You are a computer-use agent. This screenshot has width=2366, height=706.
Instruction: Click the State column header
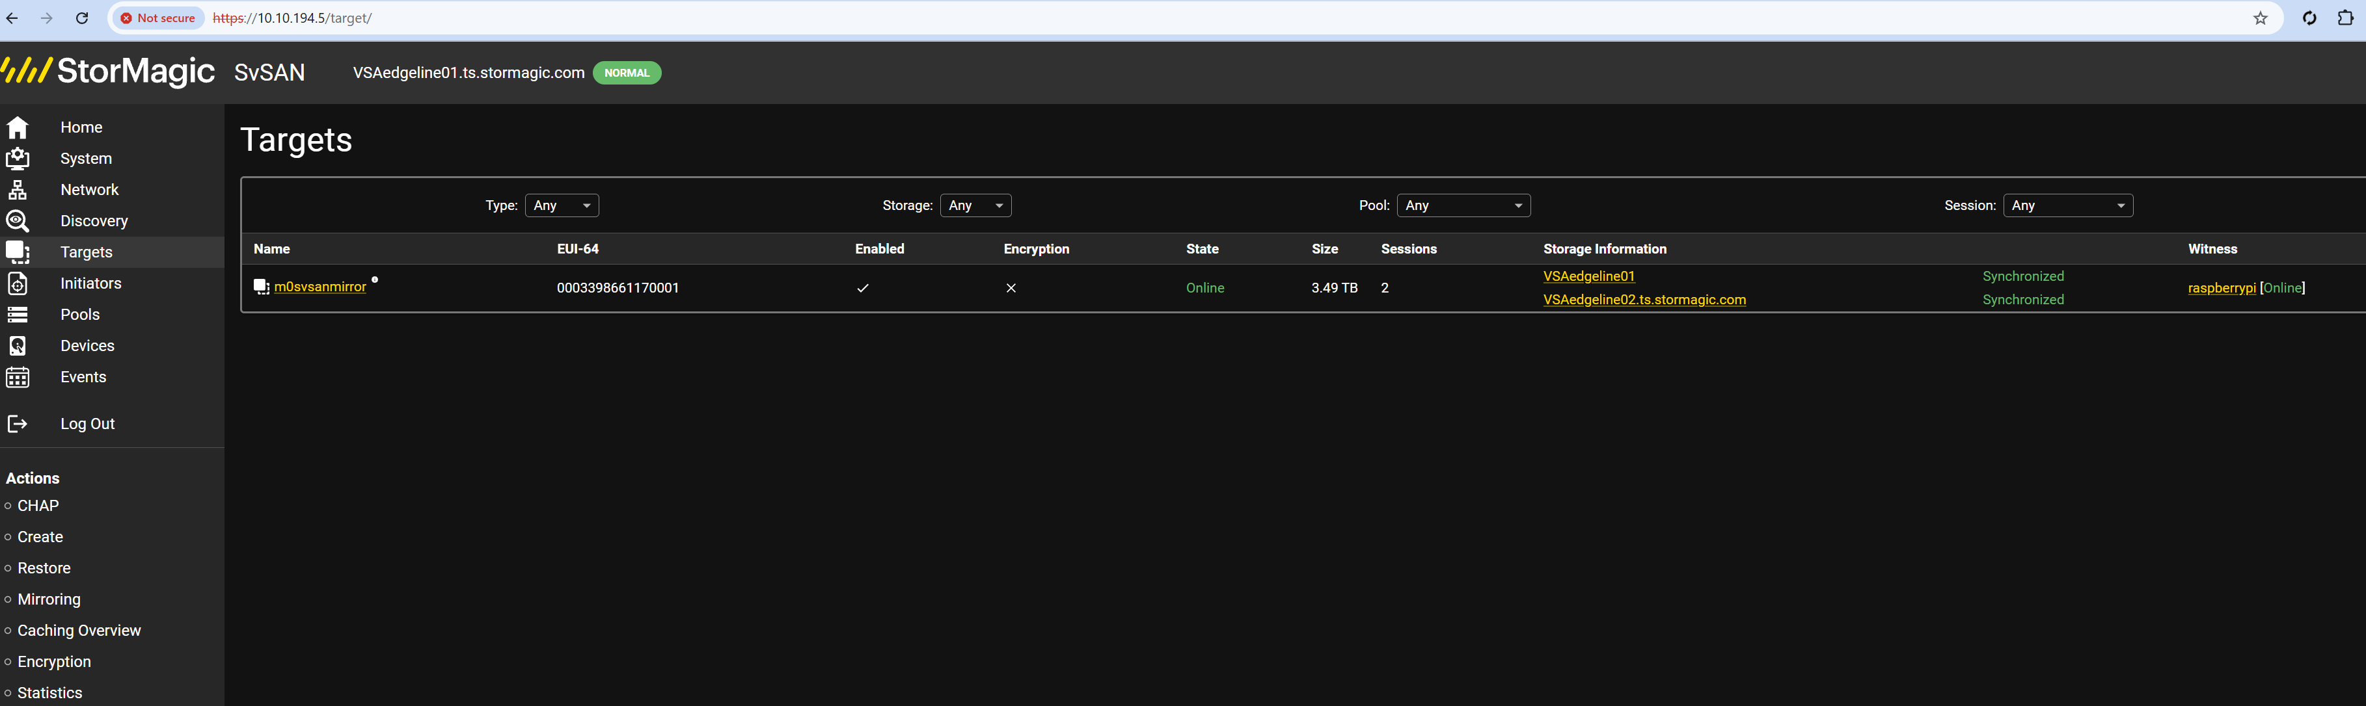pos(1203,249)
